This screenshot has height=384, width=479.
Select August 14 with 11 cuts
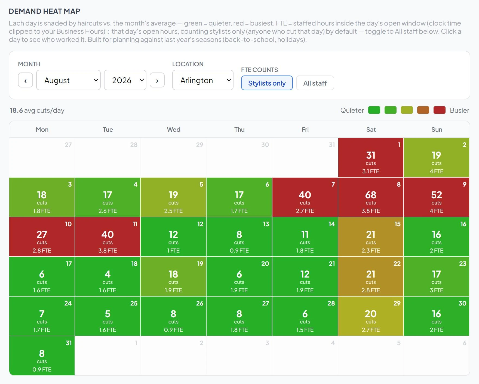coord(305,237)
